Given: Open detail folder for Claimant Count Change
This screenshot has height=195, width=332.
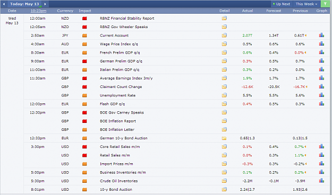Looking at the screenshot, I should (224, 86).
